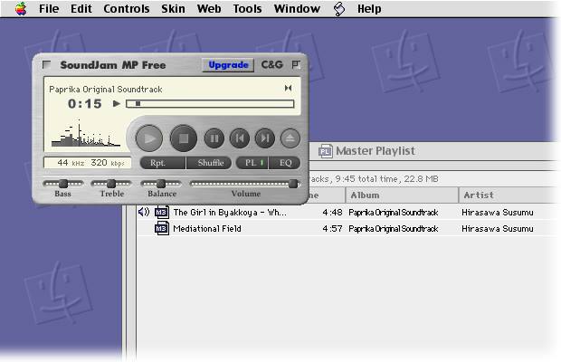Click the Eject button
This screenshot has width=561, height=362.
(290, 138)
